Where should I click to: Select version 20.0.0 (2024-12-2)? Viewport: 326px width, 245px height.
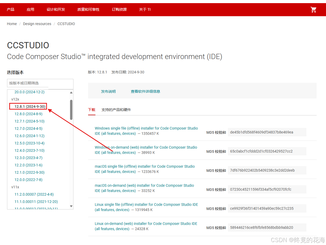[x=30, y=92]
